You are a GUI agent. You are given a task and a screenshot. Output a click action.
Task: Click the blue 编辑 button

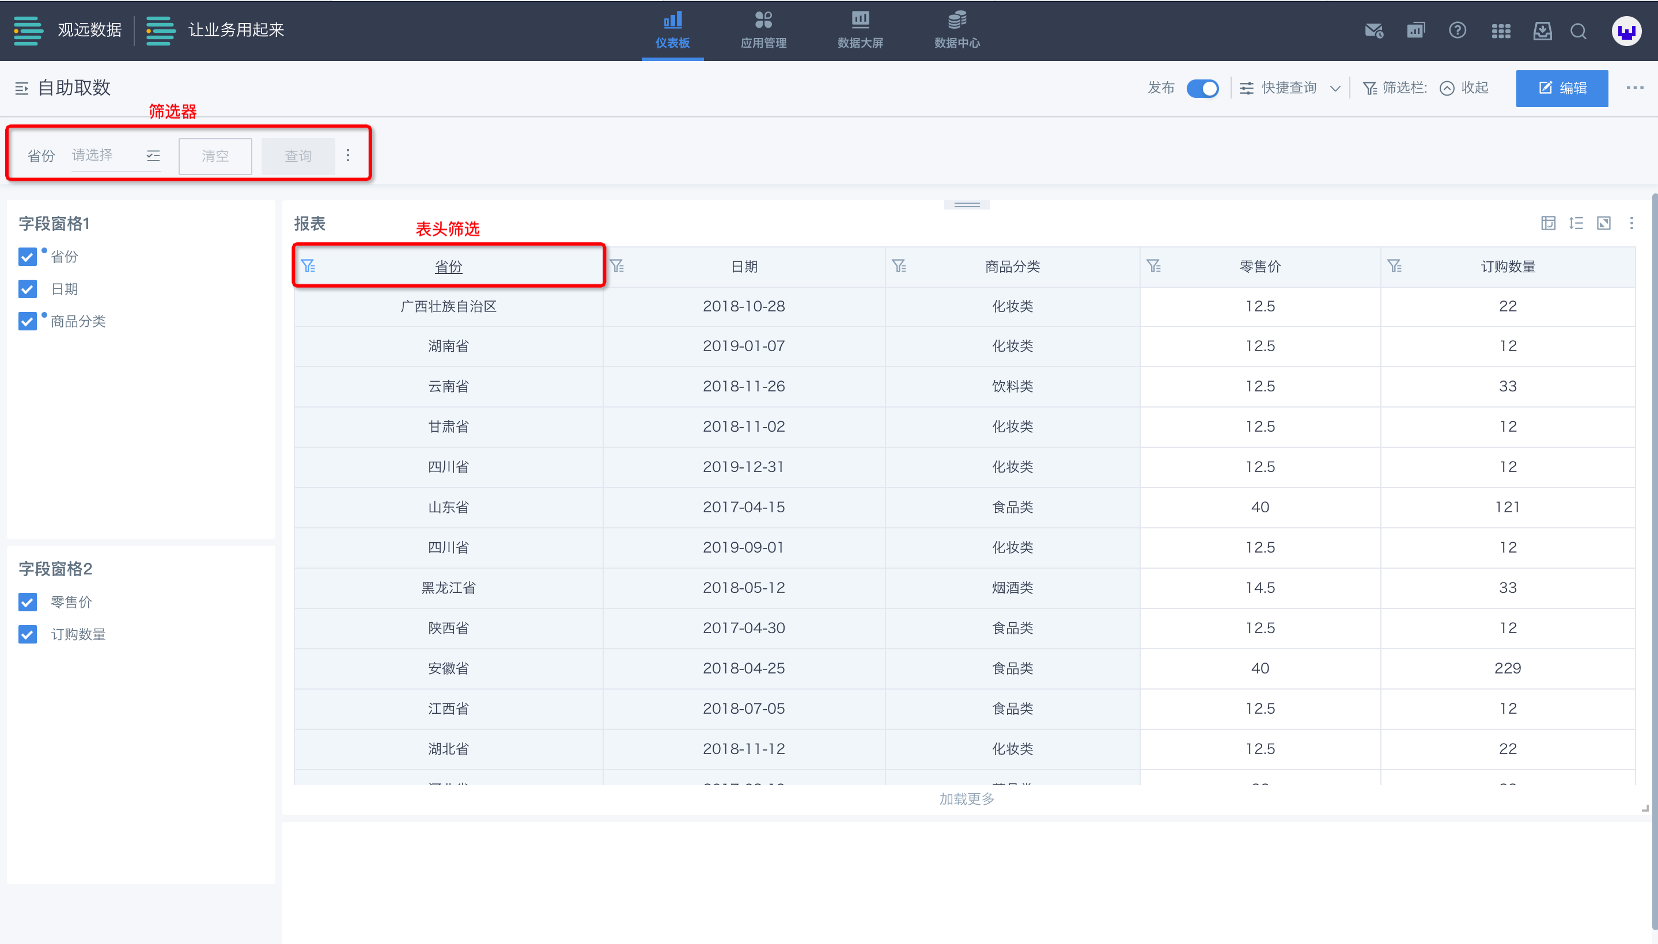(x=1561, y=88)
